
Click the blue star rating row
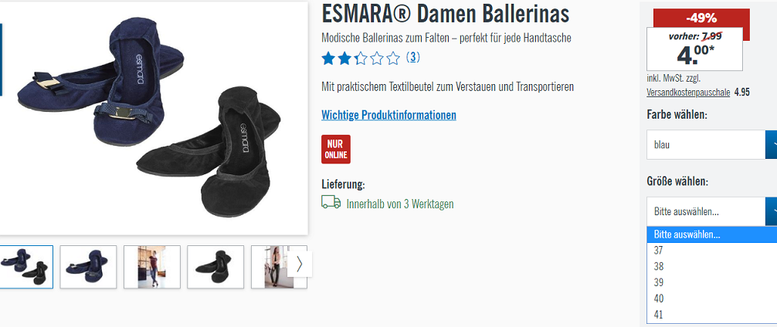360,59
